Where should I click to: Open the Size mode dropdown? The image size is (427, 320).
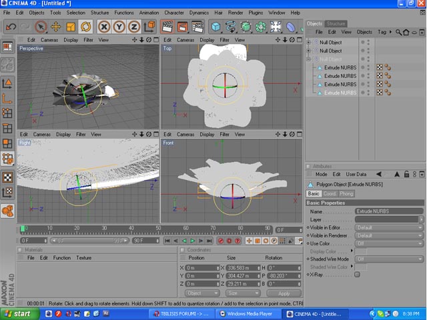242,293
